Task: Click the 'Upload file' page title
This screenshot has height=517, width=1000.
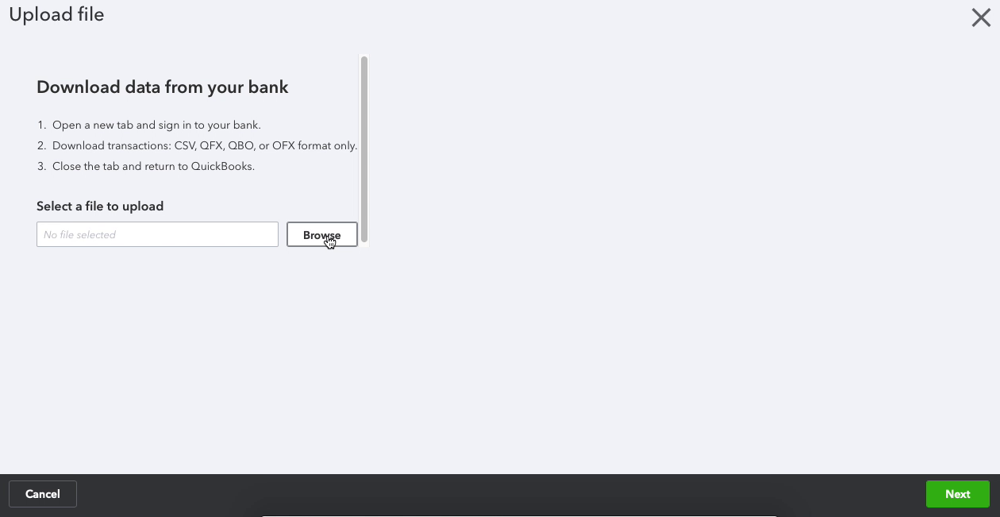Action: (56, 15)
